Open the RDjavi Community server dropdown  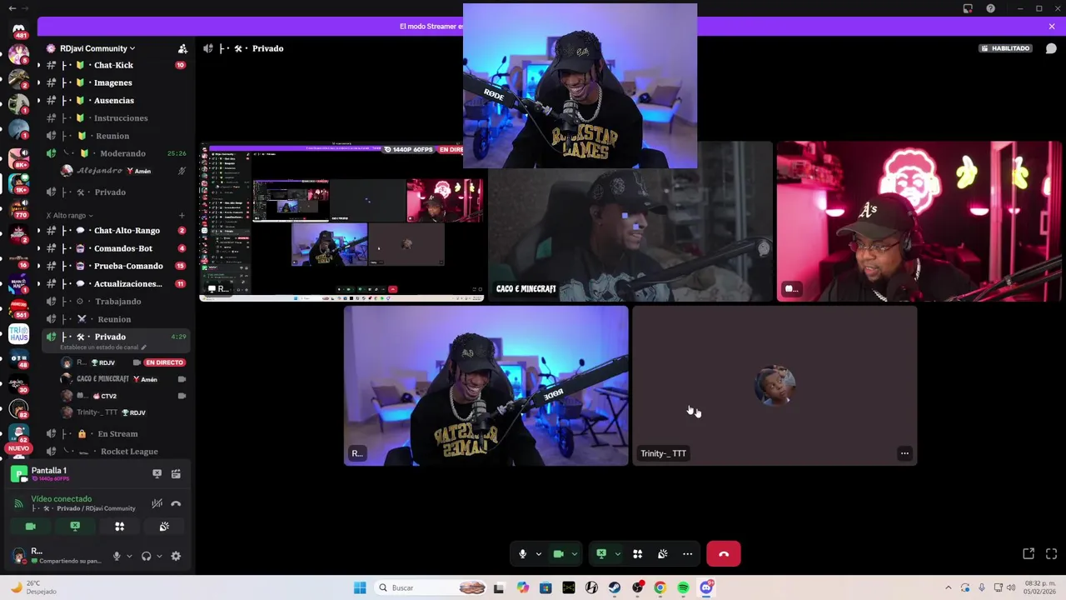97,48
